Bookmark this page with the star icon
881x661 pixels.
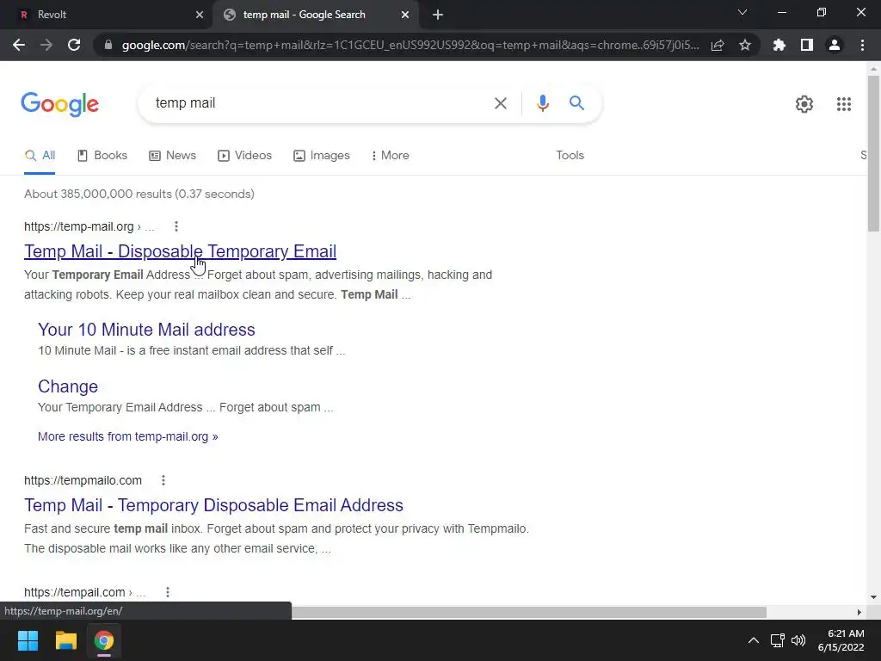point(745,45)
